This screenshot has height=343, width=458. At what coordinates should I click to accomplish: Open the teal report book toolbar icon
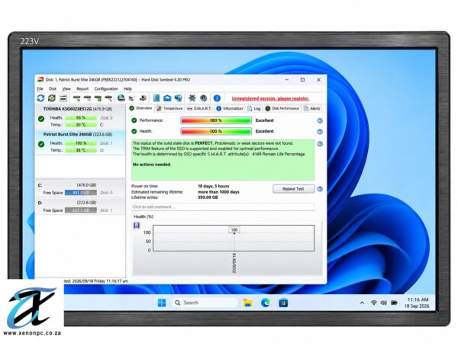pos(156,98)
